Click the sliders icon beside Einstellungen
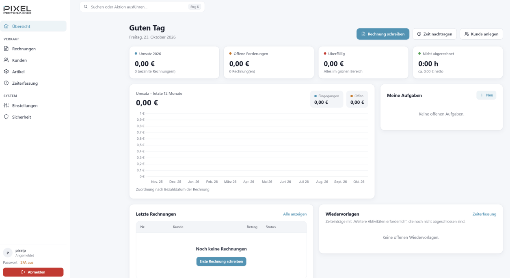This screenshot has width=510, height=278. pos(6,105)
